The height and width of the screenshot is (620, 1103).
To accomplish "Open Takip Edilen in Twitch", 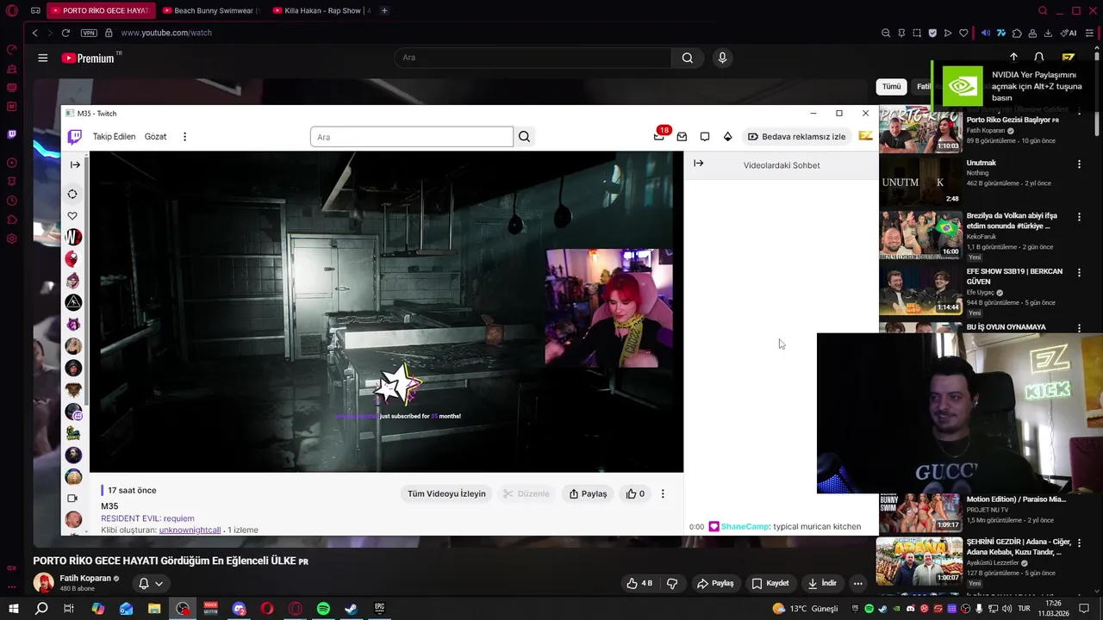I will (114, 136).
